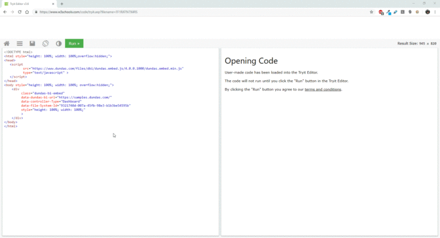
Task: View site info via the lock icon
Action: coord(36,12)
